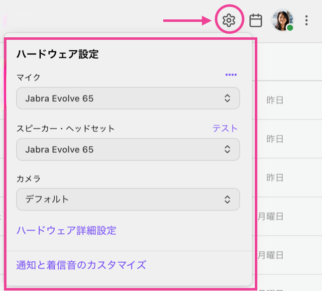Open 通知と着信音のカスタマイズ link
This screenshot has width=322, height=291.
81,264
